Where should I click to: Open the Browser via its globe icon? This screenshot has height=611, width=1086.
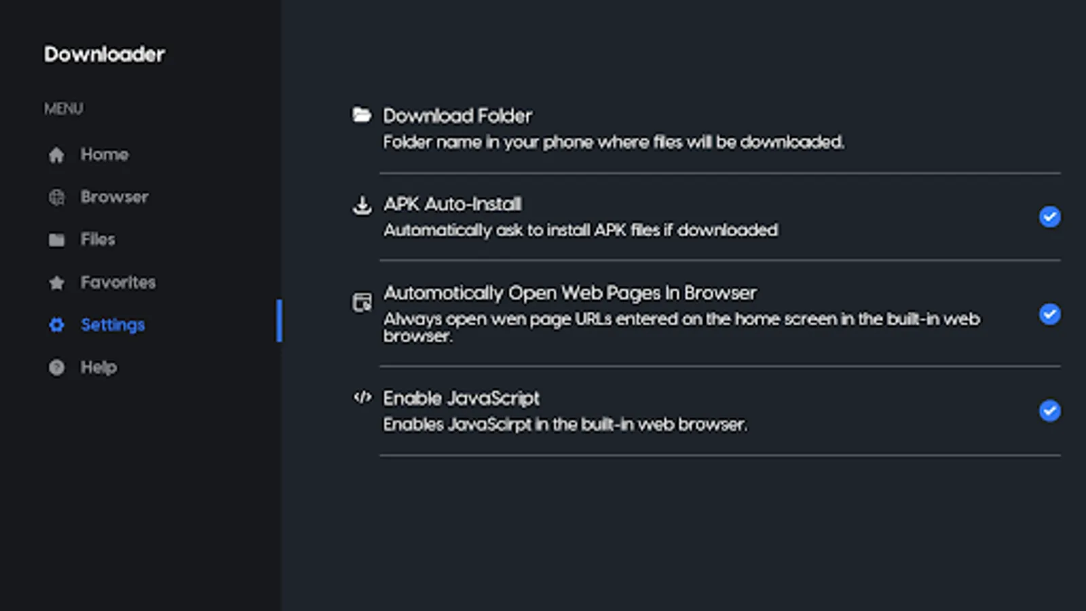[x=57, y=197]
